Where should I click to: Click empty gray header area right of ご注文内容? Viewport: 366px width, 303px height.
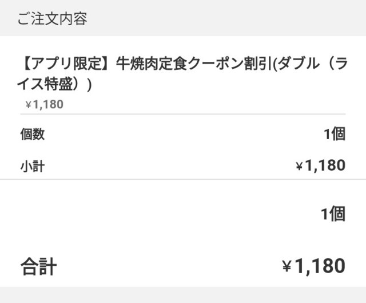click(x=229, y=18)
